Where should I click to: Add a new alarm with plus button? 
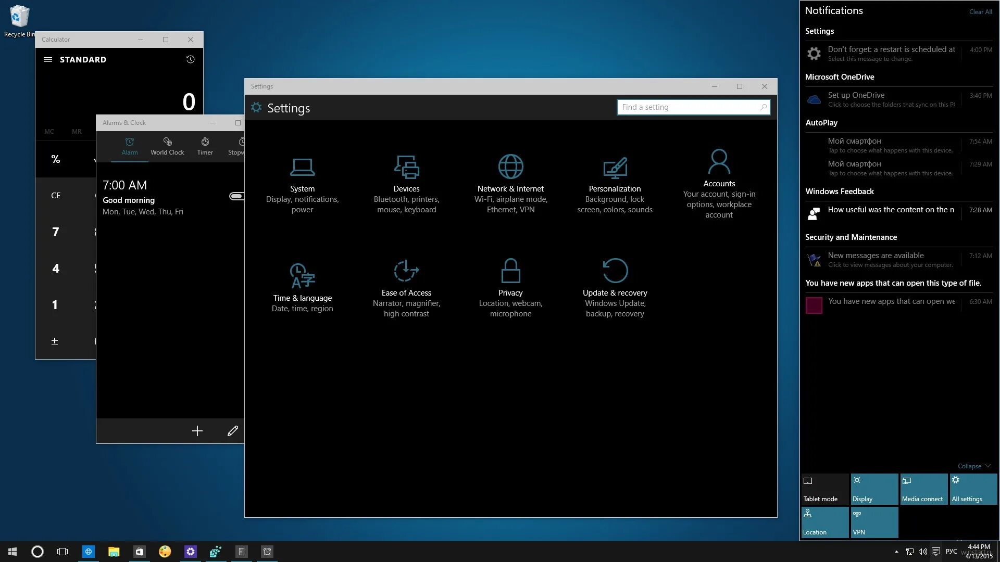click(x=197, y=431)
